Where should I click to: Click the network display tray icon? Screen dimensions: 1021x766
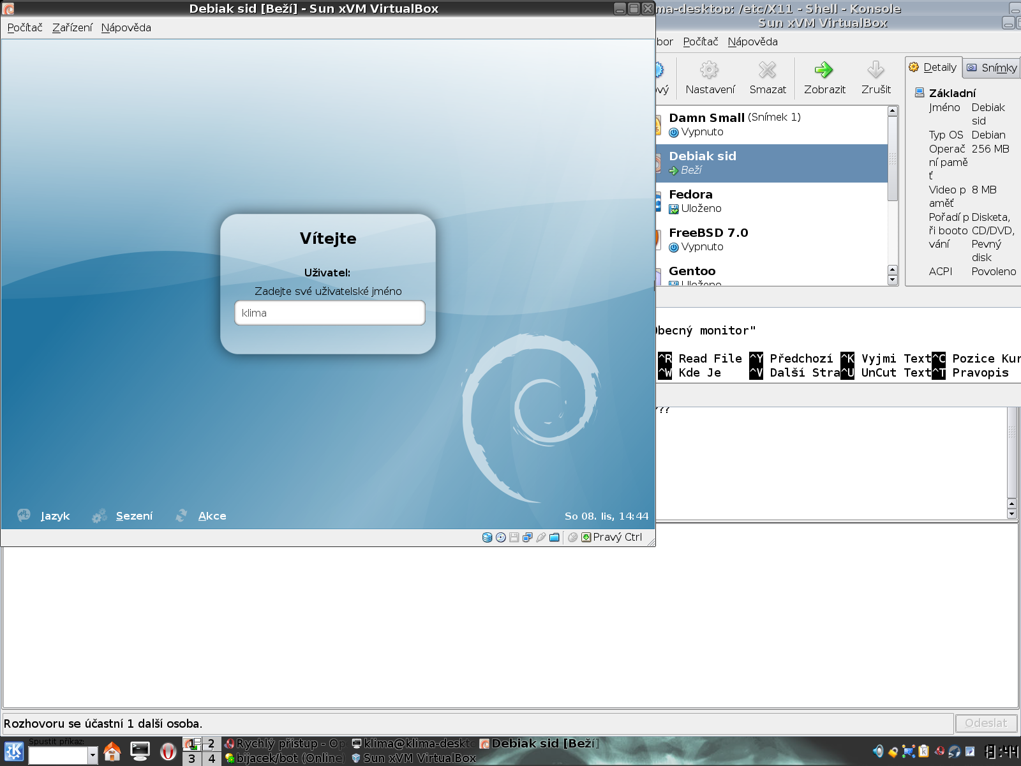click(x=909, y=751)
